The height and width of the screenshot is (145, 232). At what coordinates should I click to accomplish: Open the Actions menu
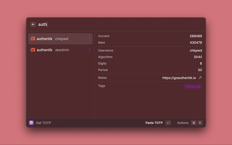click(183, 123)
